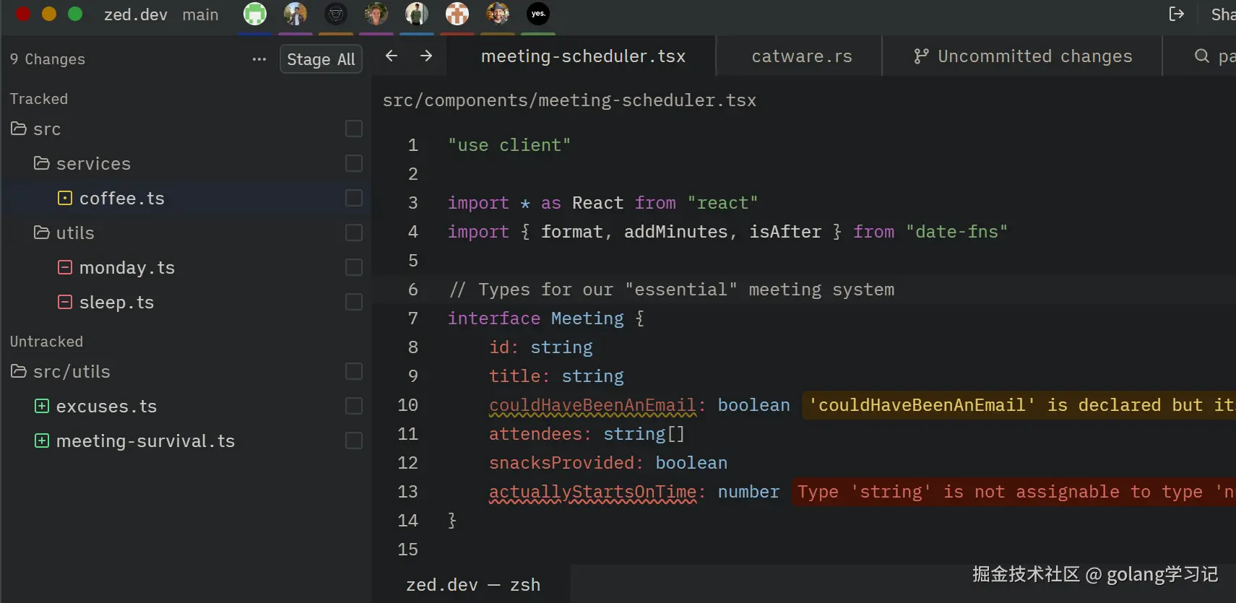The width and height of the screenshot is (1236, 603).
Task: Navigate back with the left arrow
Action: click(392, 56)
